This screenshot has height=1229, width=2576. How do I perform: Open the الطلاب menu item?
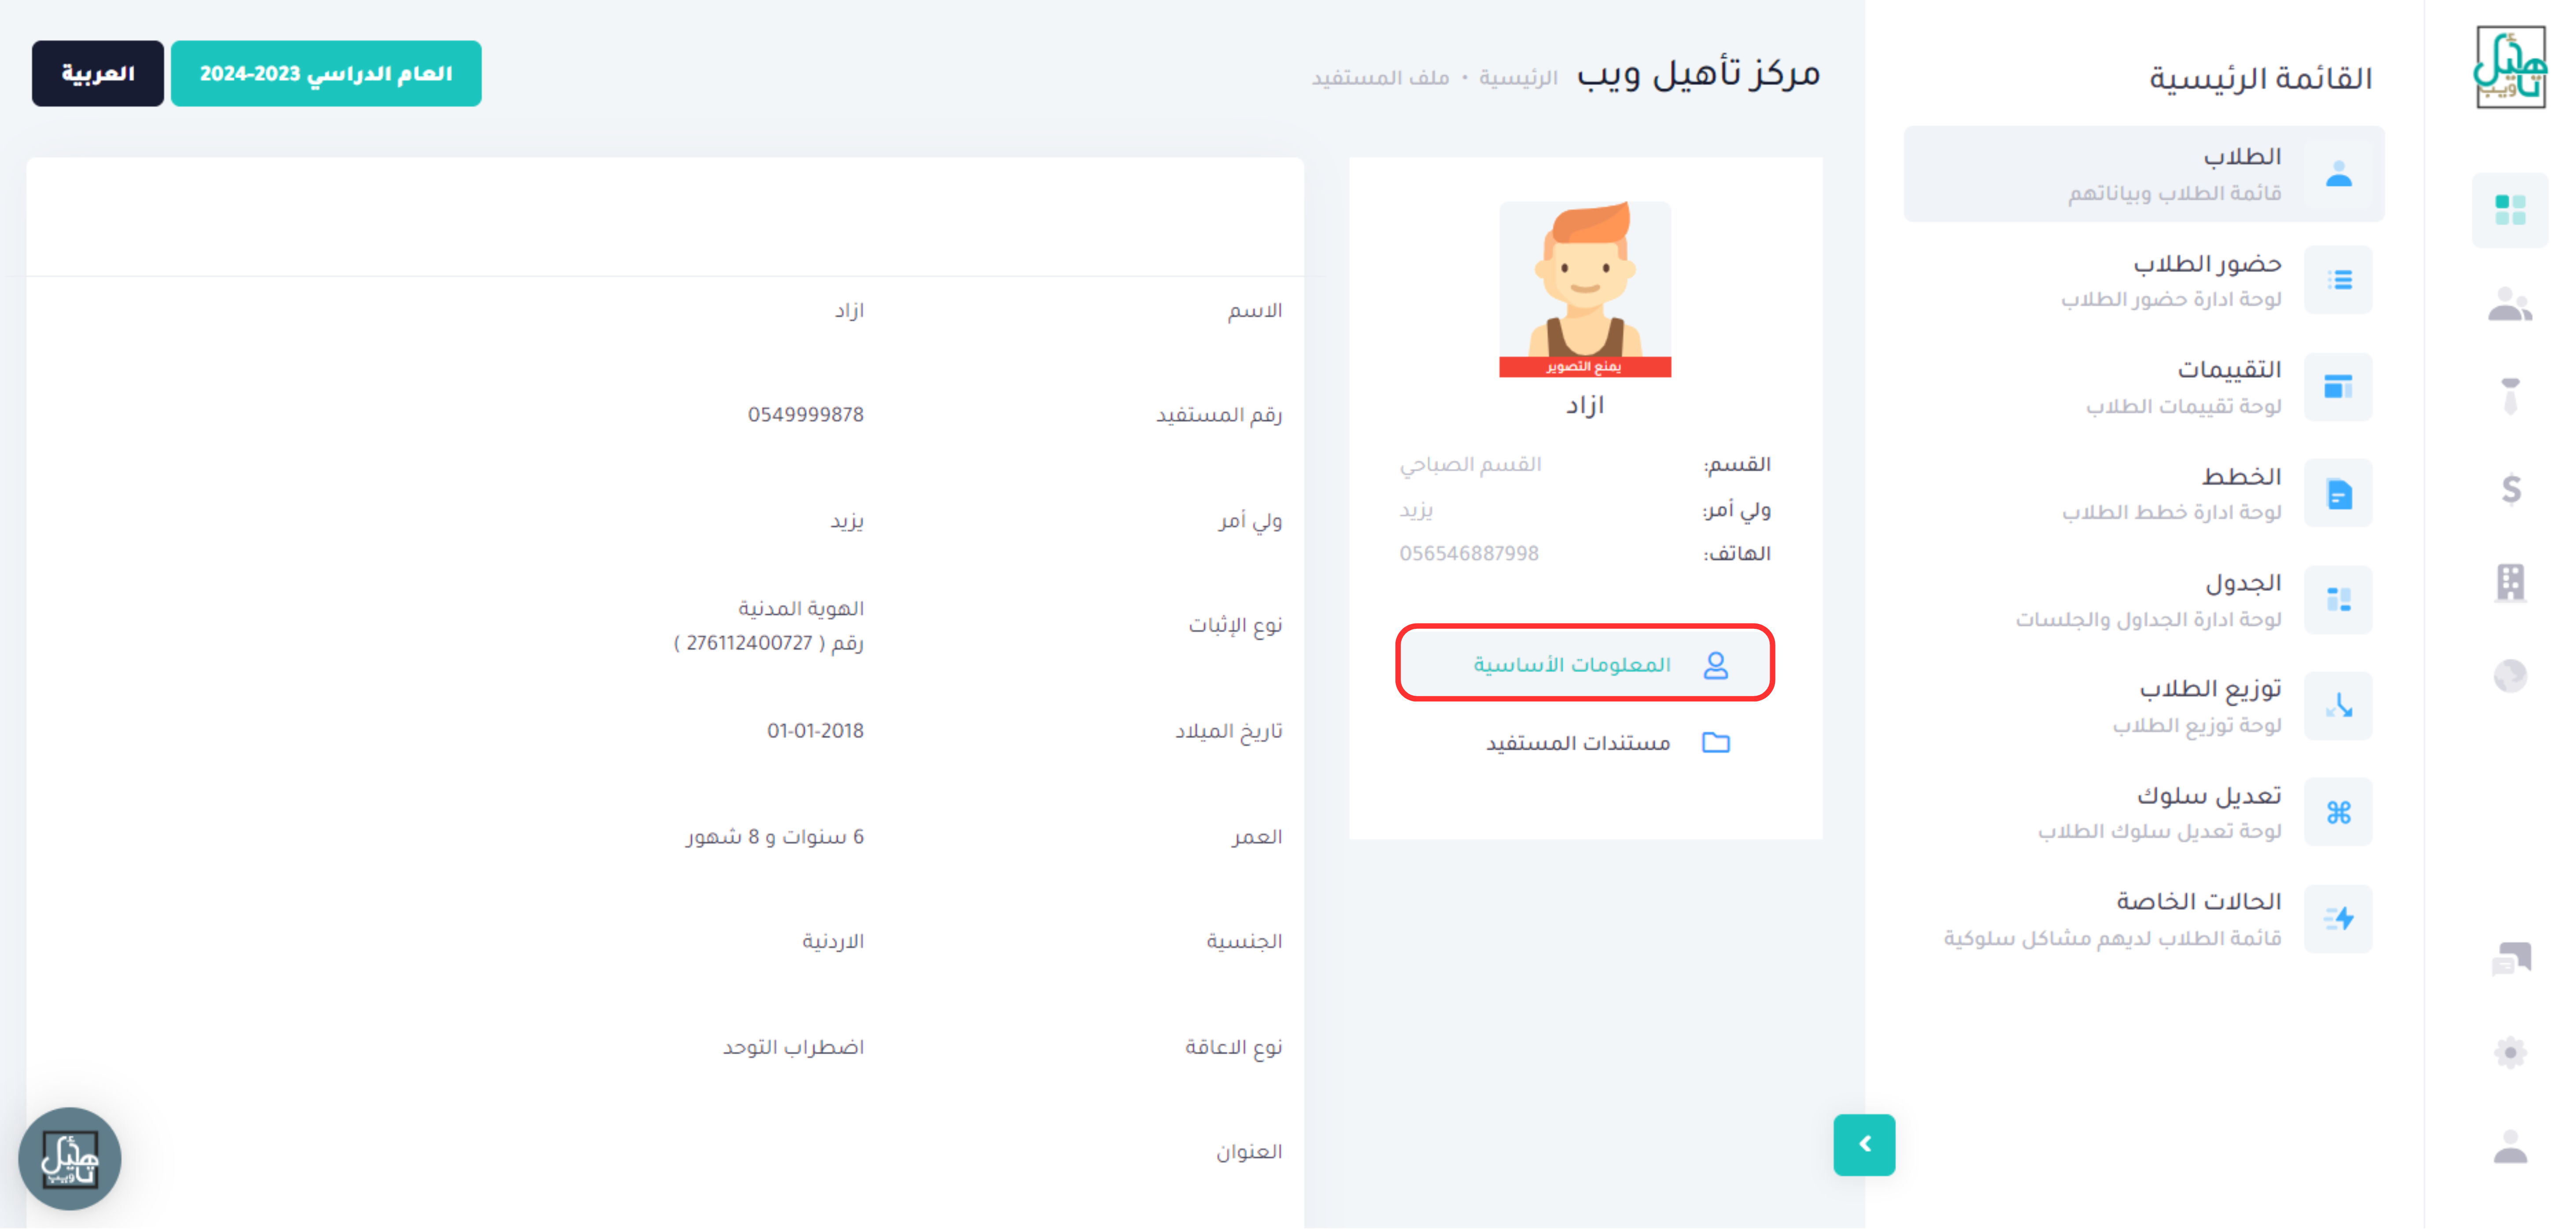click(x=2143, y=174)
